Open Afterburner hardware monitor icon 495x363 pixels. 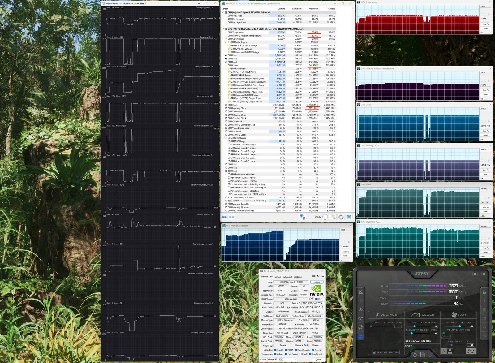[360, 336]
